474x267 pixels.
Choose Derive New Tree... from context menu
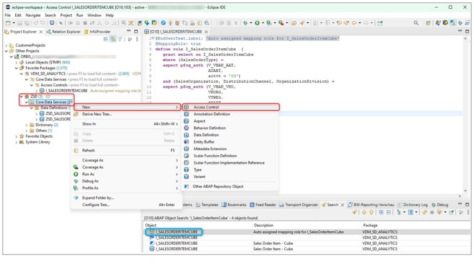[x=126, y=114]
